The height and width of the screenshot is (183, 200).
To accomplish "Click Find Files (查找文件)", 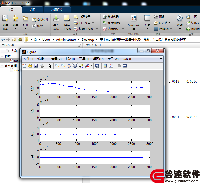I will [x=40, y=20].
